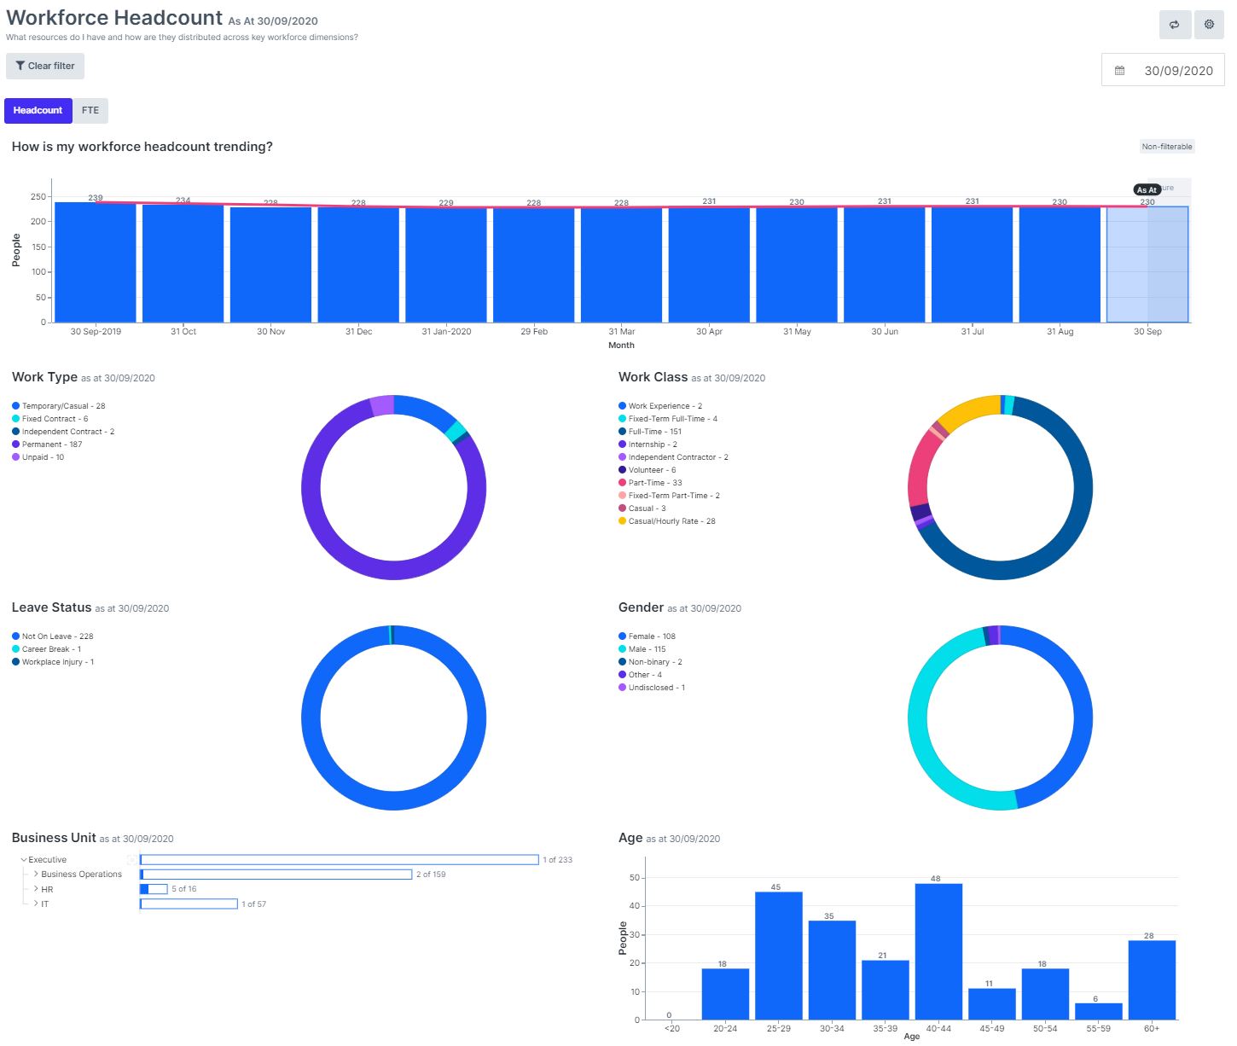The width and height of the screenshot is (1237, 1046).
Task: Click the funnel icon on Clear filter
Action: [x=20, y=66]
